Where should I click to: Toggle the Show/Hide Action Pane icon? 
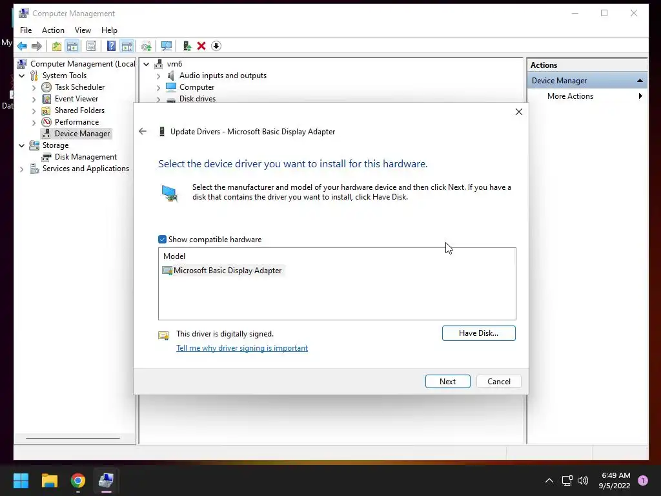127,46
